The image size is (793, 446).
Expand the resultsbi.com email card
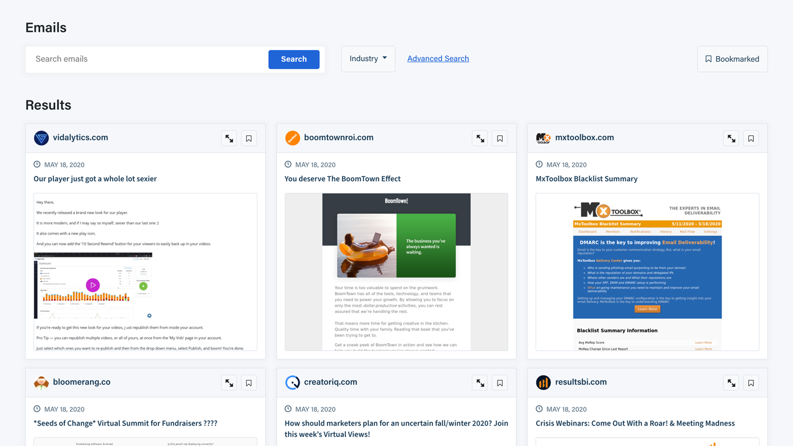click(x=731, y=383)
